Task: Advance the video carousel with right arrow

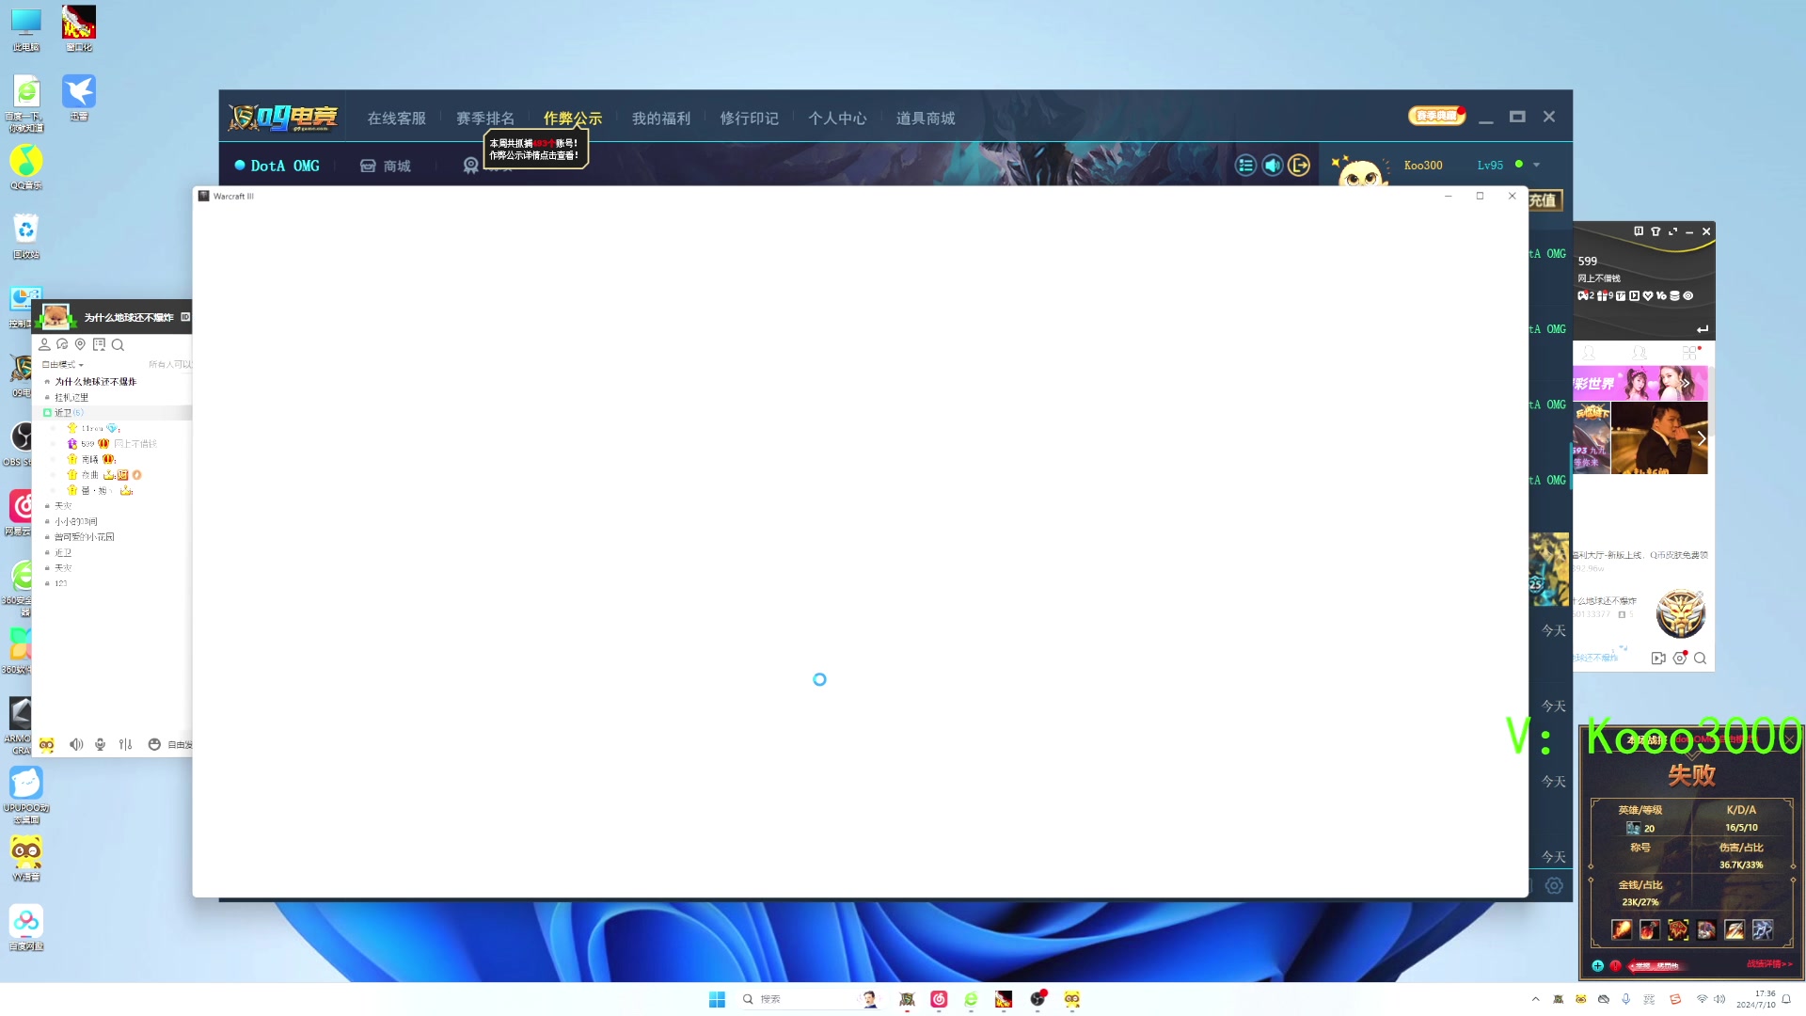Action: (1701, 438)
